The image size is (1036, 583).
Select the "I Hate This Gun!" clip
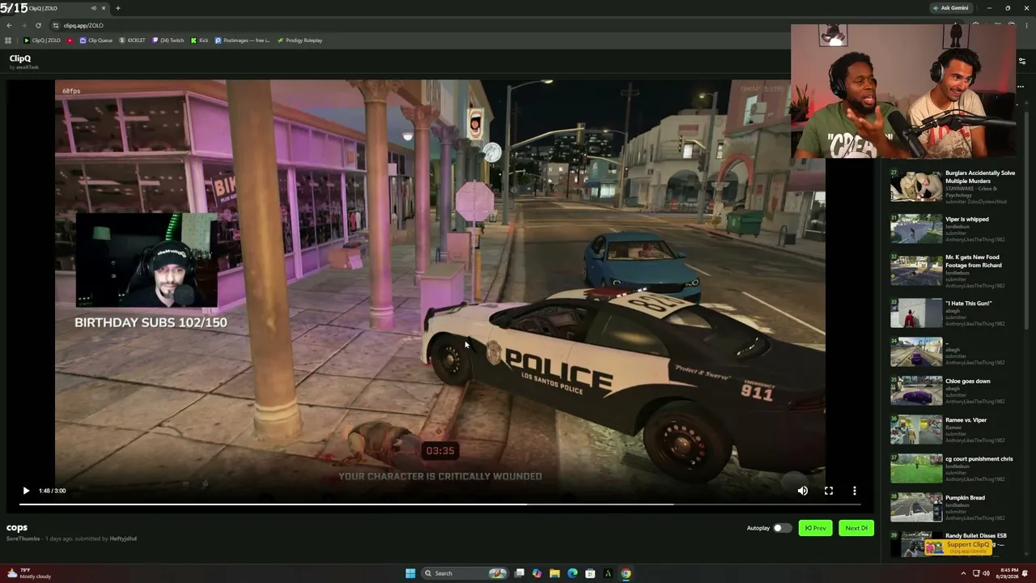pyautogui.click(x=953, y=313)
